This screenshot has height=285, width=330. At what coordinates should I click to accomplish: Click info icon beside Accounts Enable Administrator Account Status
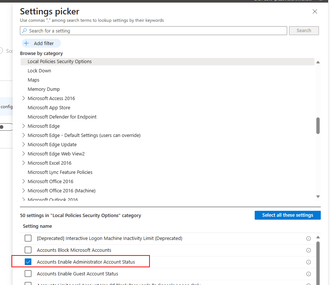pos(309,262)
